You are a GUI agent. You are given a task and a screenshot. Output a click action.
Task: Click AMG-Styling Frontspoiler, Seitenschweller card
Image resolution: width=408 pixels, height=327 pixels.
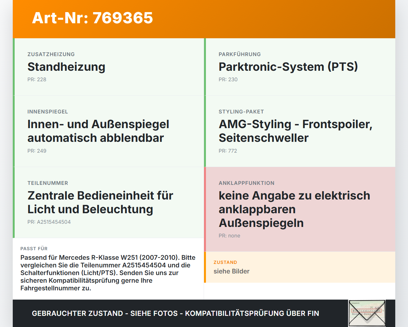click(300, 131)
